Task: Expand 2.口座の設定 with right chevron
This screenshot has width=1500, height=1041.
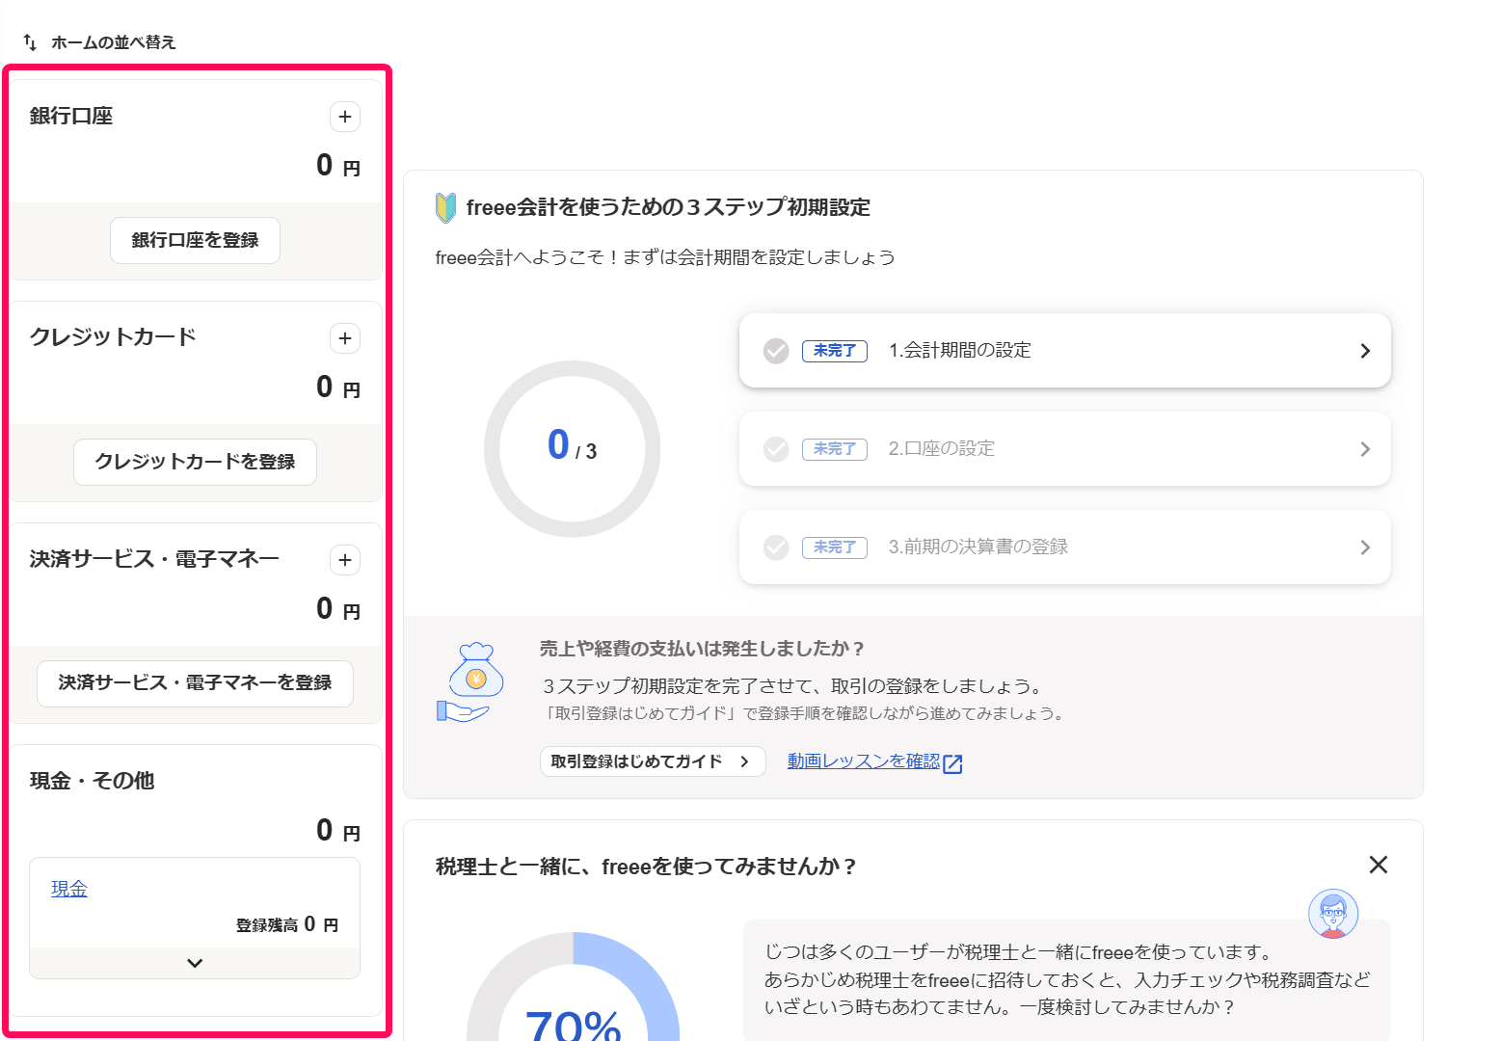Action: (x=1365, y=449)
